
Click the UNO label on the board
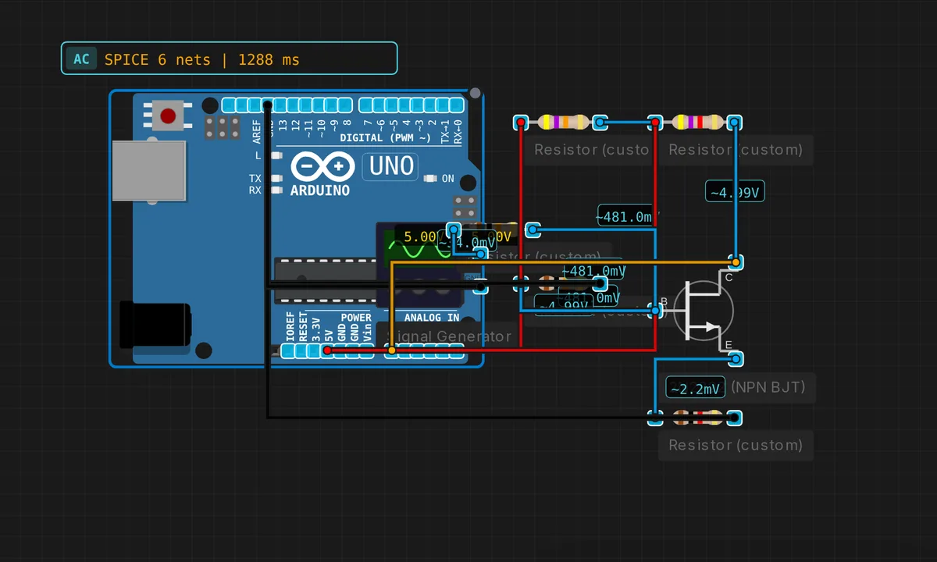tap(391, 165)
